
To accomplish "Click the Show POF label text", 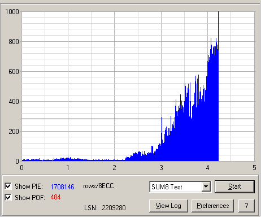I will tap(30, 198).
